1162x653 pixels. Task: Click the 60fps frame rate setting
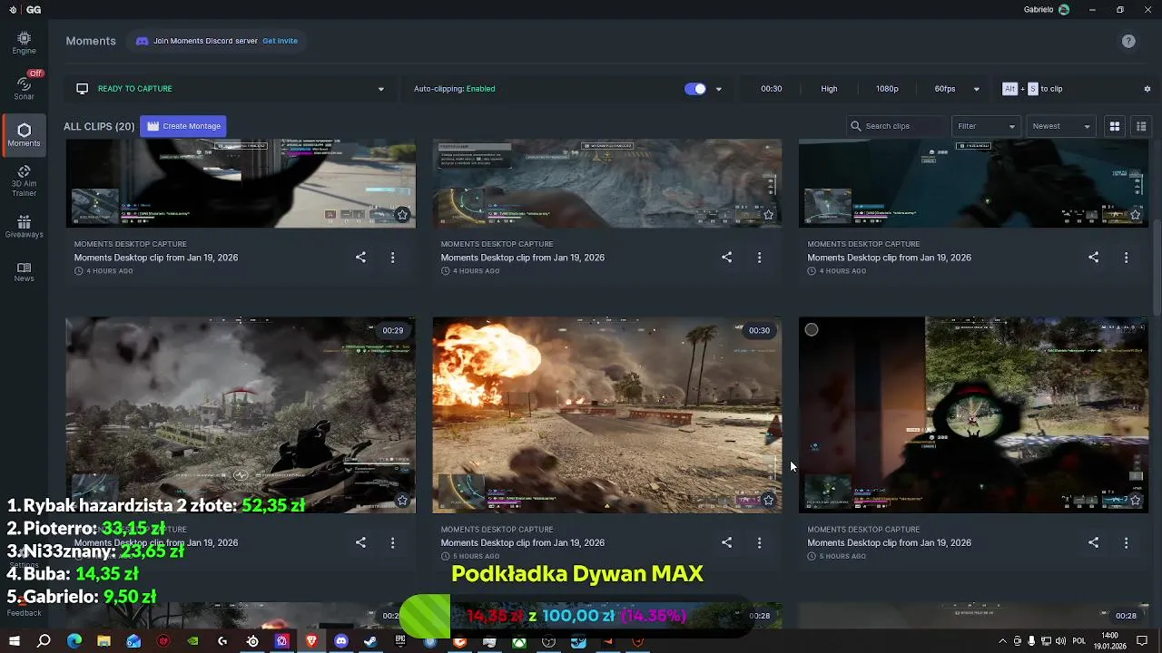pos(945,89)
